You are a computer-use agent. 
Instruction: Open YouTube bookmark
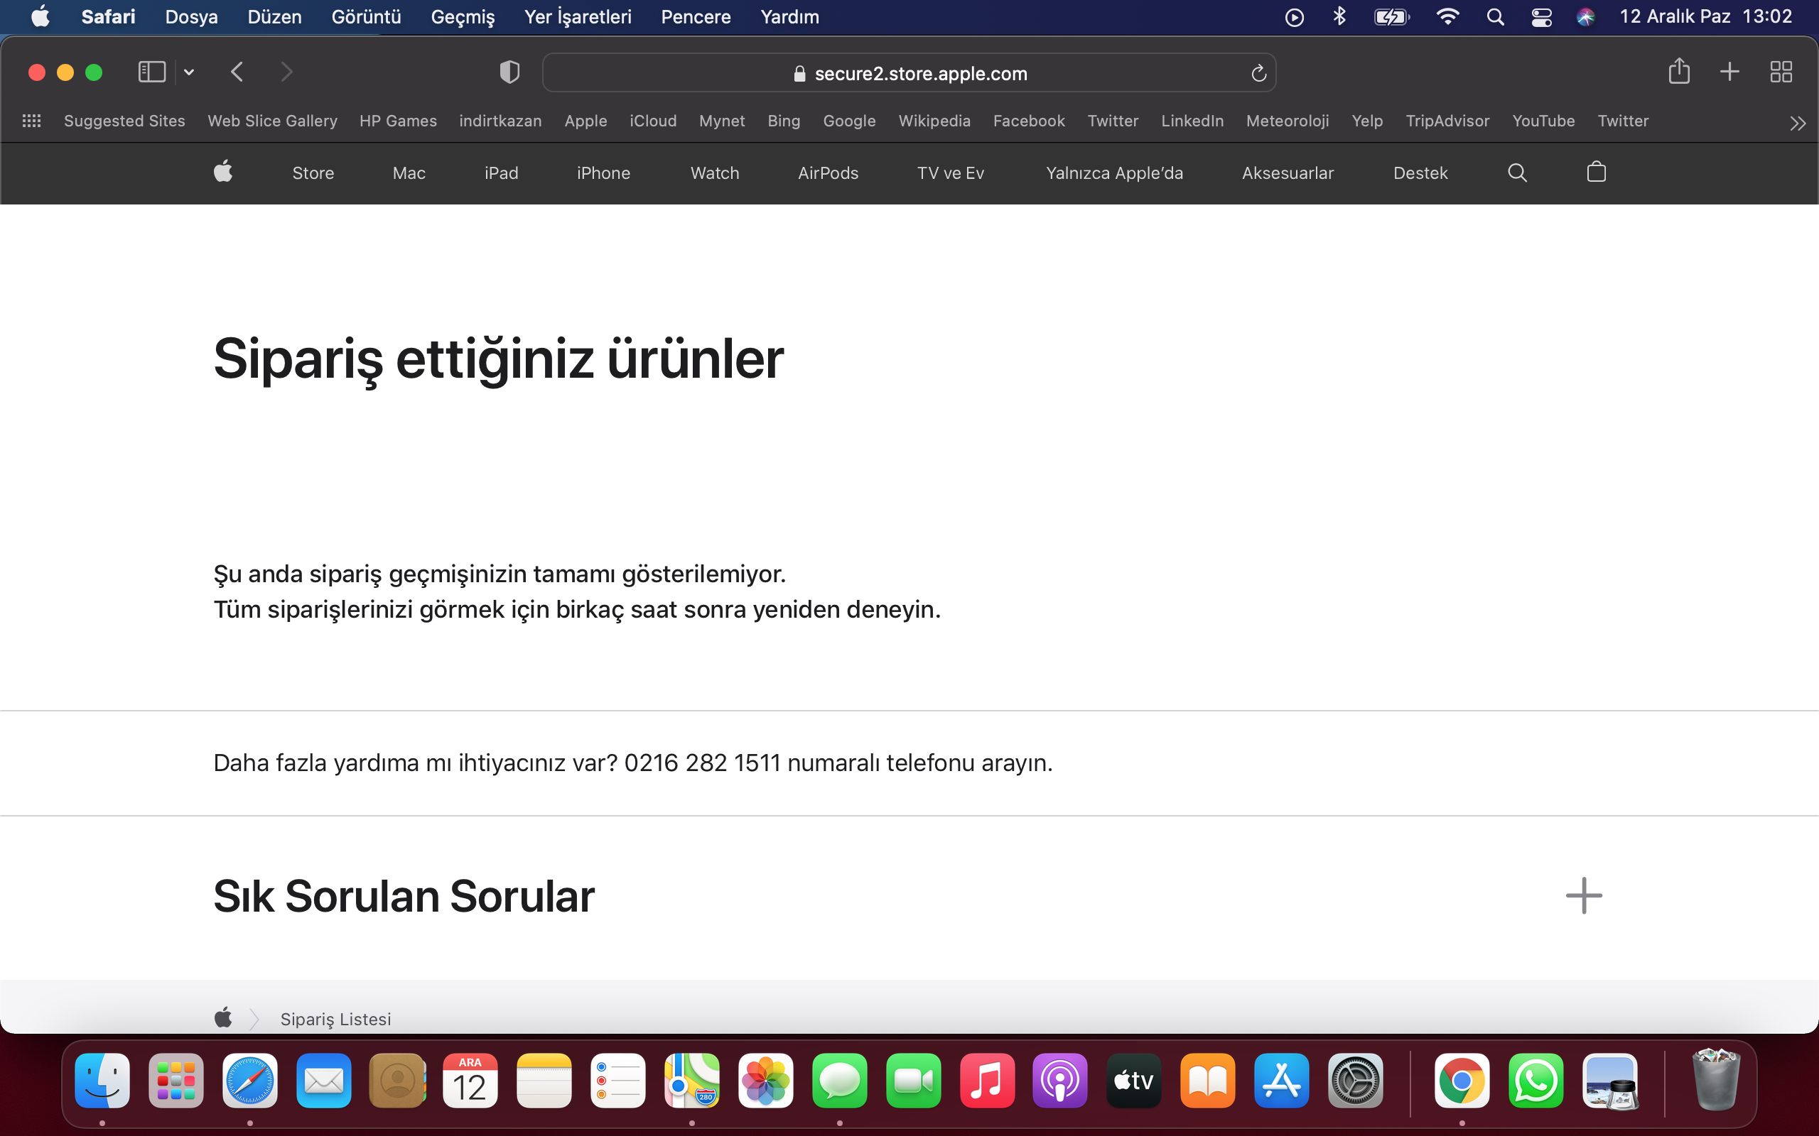pos(1543,121)
